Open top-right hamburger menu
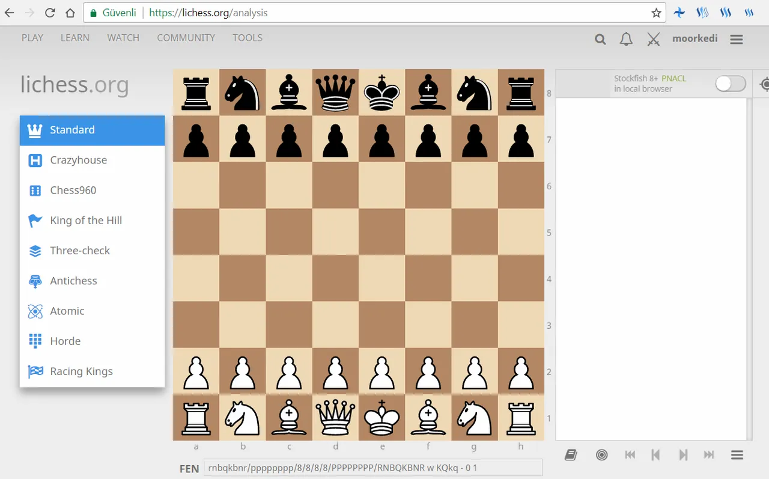Viewport: 769px width, 479px height. coord(737,39)
